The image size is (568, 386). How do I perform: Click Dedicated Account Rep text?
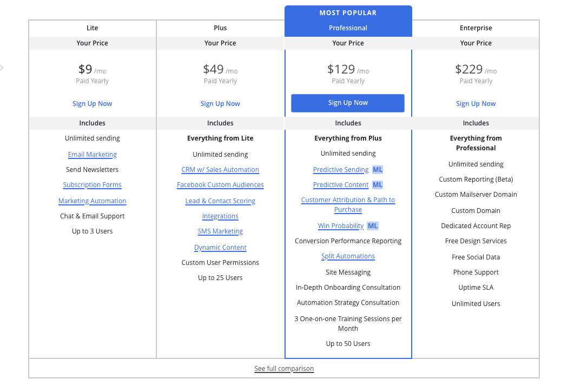pos(476,226)
